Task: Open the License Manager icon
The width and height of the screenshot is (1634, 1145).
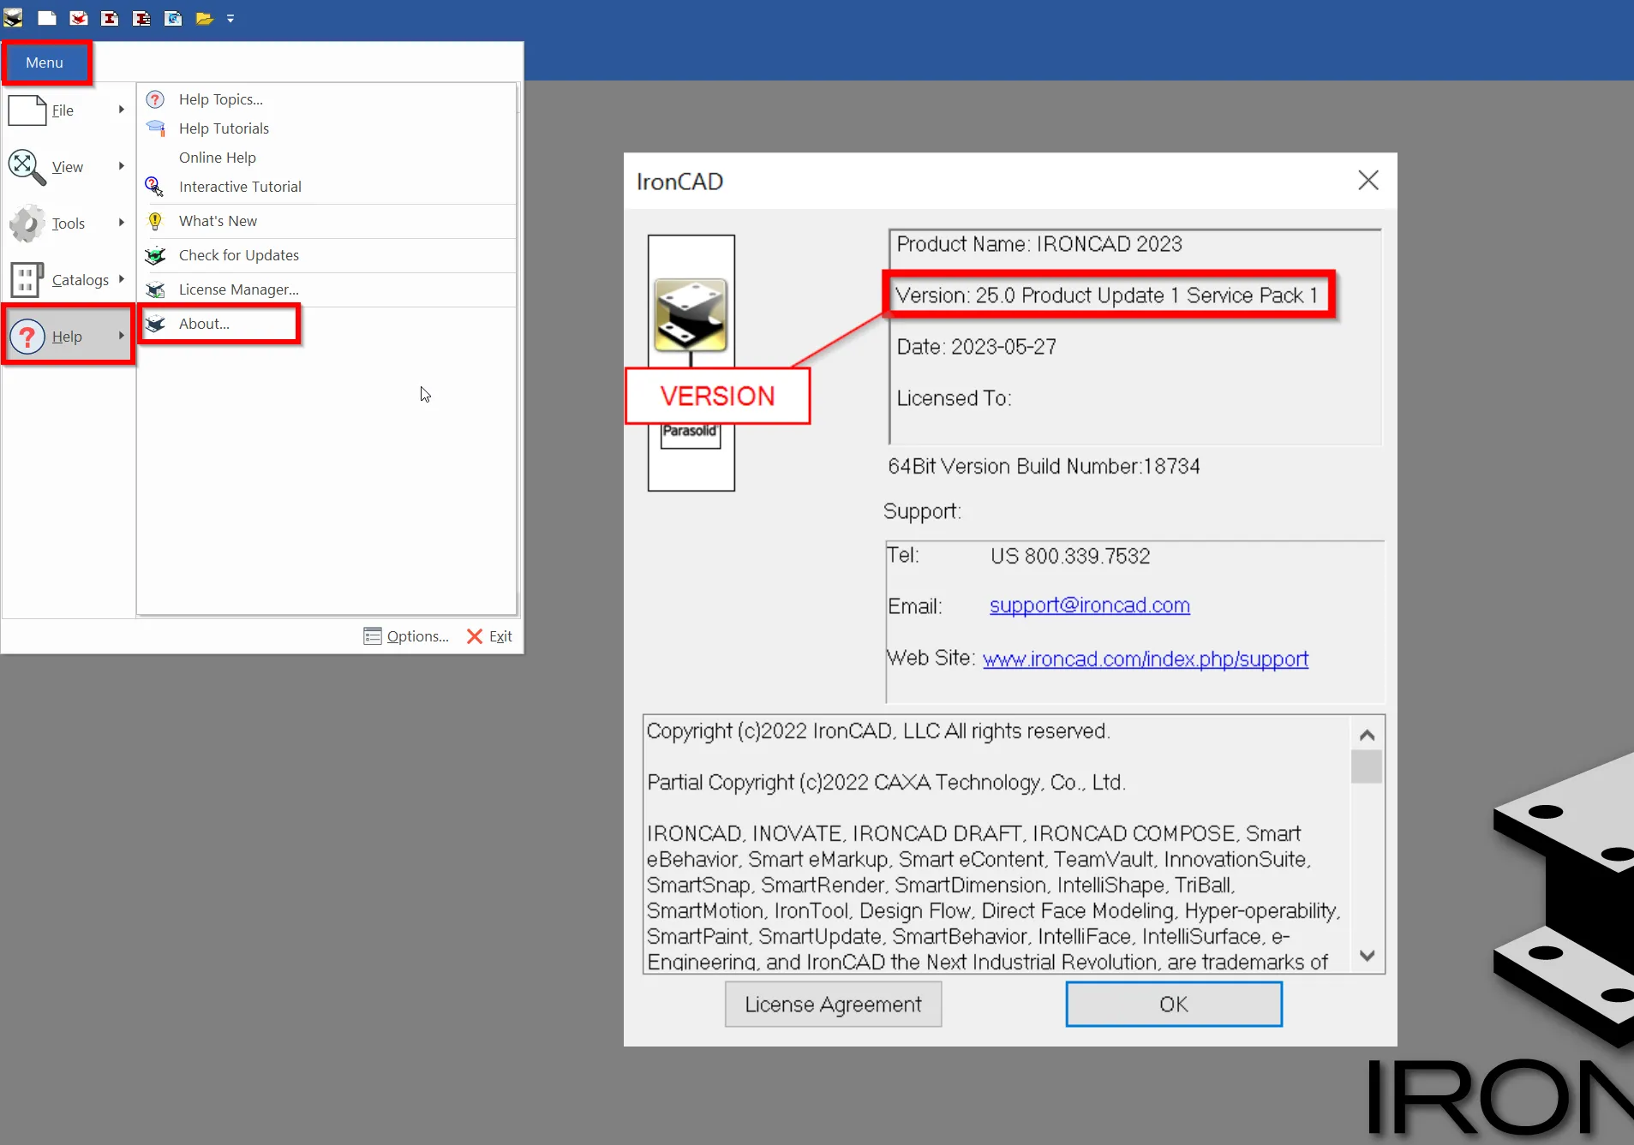Action: click(x=155, y=289)
